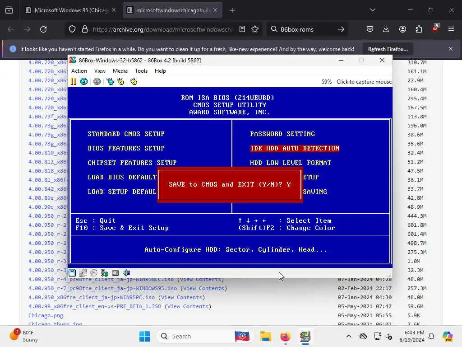Viewport: 462px width, 347px height.
Task: Open Firefox extensions puzzle icon
Action: click(419, 29)
